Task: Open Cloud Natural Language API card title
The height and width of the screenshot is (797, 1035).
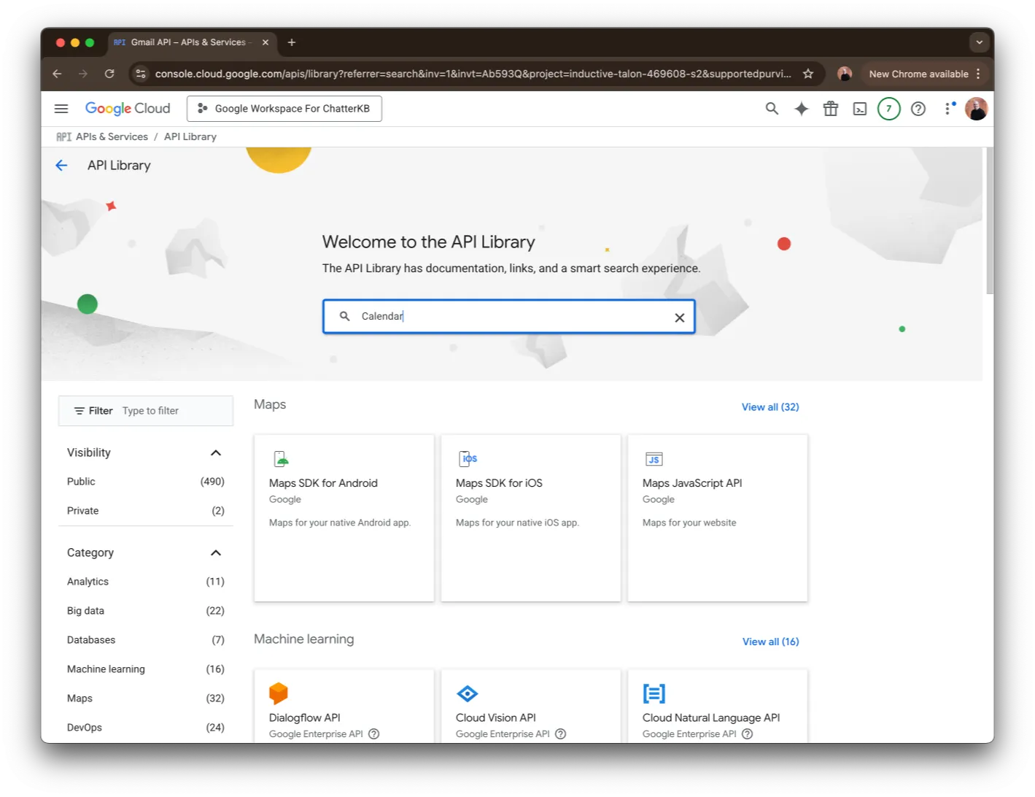Action: pyautogui.click(x=711, y=718)
